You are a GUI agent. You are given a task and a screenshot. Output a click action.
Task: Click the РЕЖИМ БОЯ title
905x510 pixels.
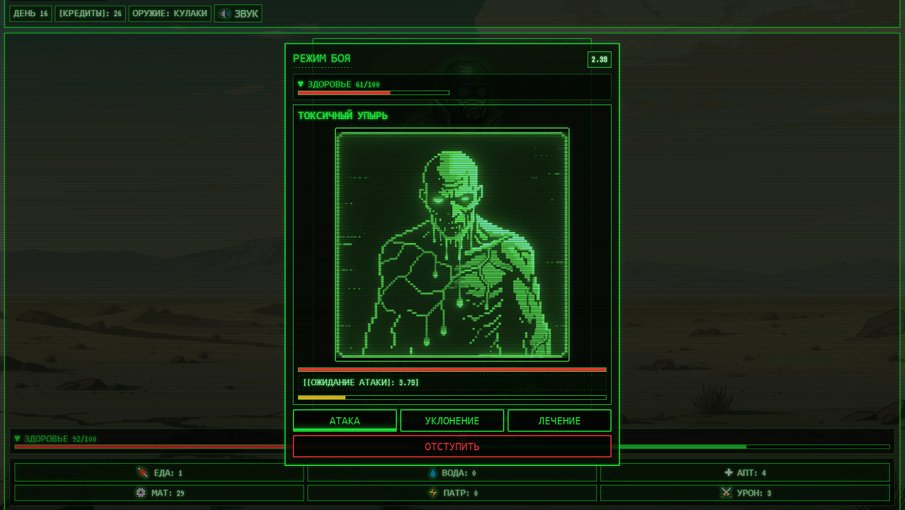322,58
